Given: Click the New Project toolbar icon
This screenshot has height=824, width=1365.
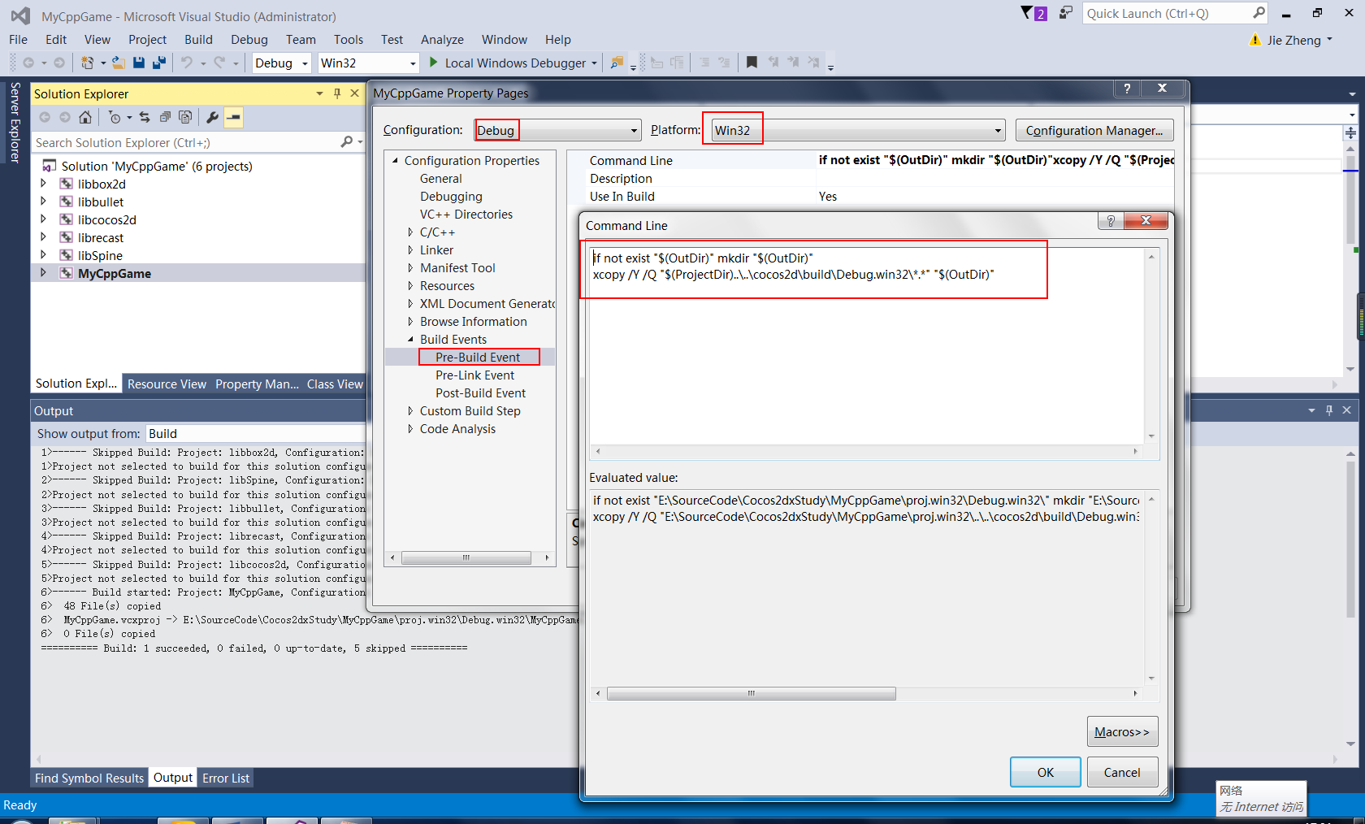Looking at the screenshot, I should pos(87,63).
